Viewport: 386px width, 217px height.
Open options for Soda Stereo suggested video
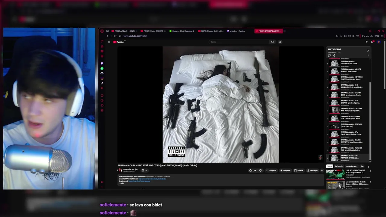point(370,182)
